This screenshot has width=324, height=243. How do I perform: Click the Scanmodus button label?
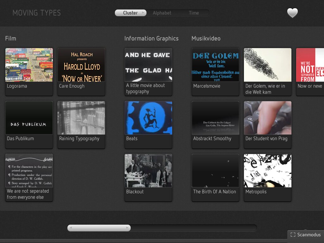click(x=309, y=234)
